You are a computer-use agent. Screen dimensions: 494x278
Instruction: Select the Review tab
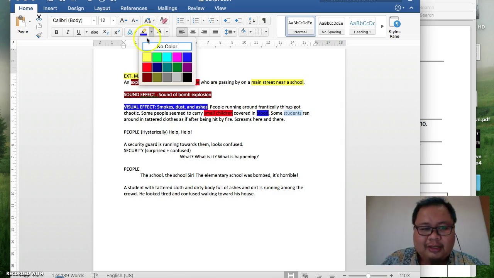click(196, 8)
